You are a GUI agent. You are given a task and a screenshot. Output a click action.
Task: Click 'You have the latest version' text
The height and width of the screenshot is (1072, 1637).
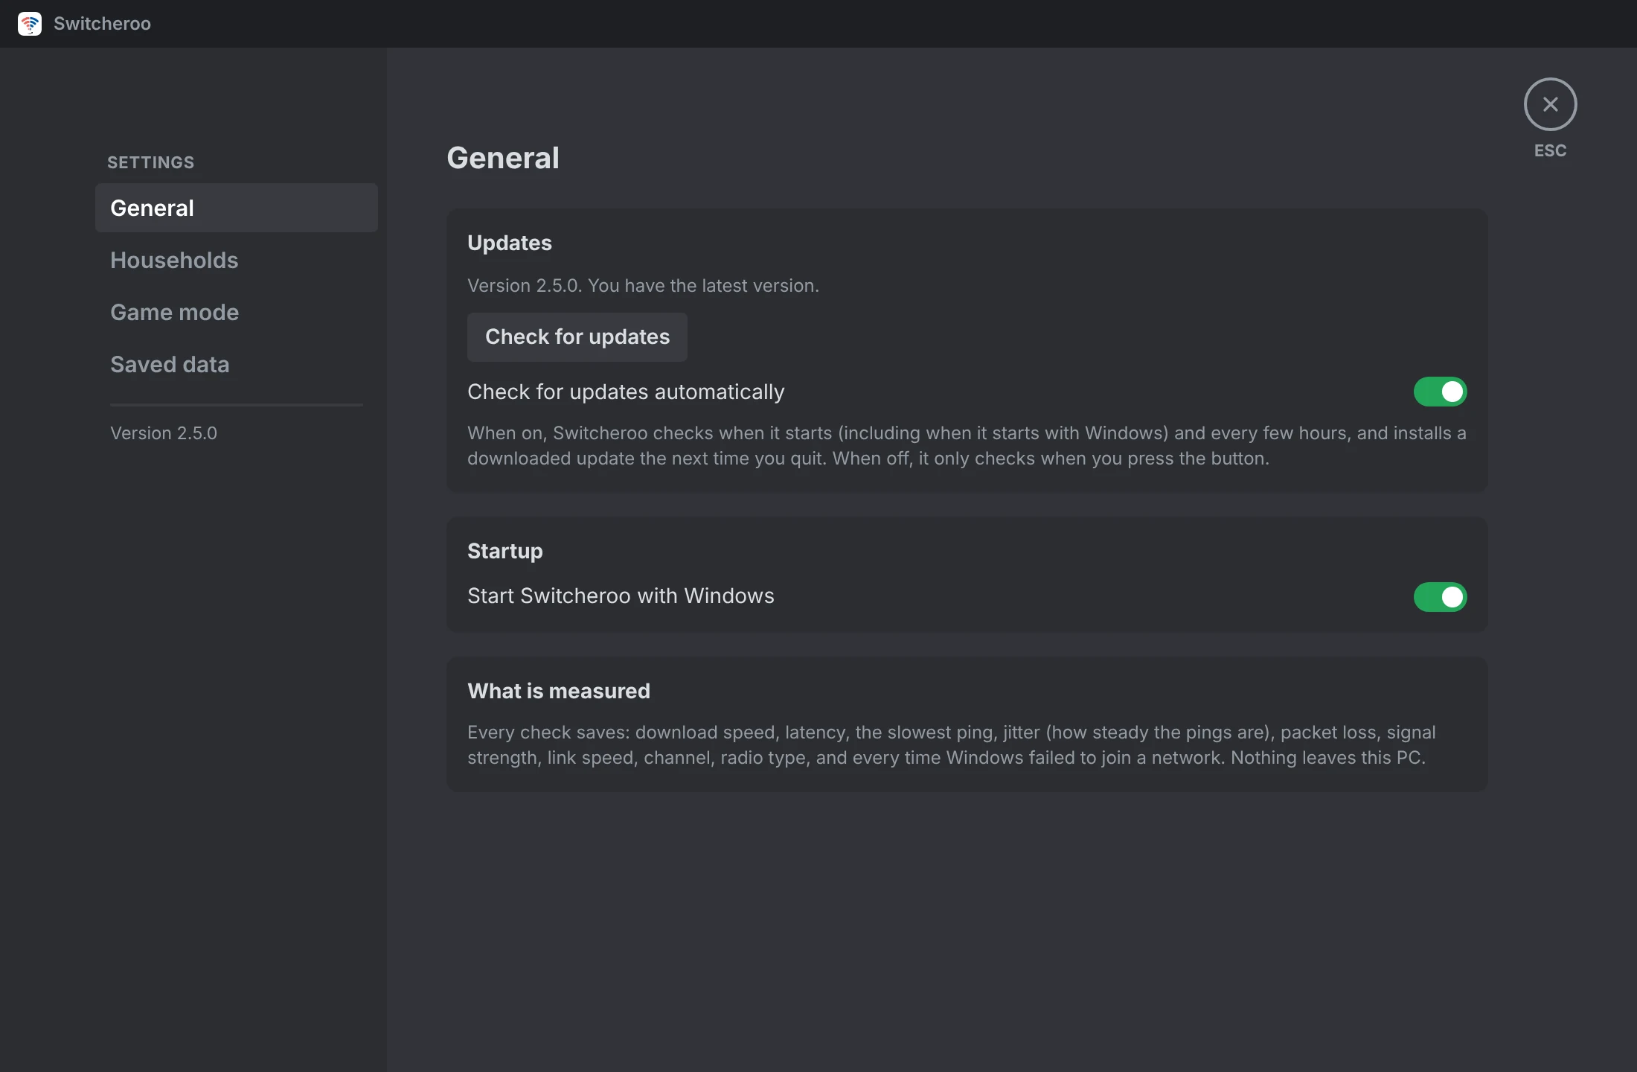703,286
